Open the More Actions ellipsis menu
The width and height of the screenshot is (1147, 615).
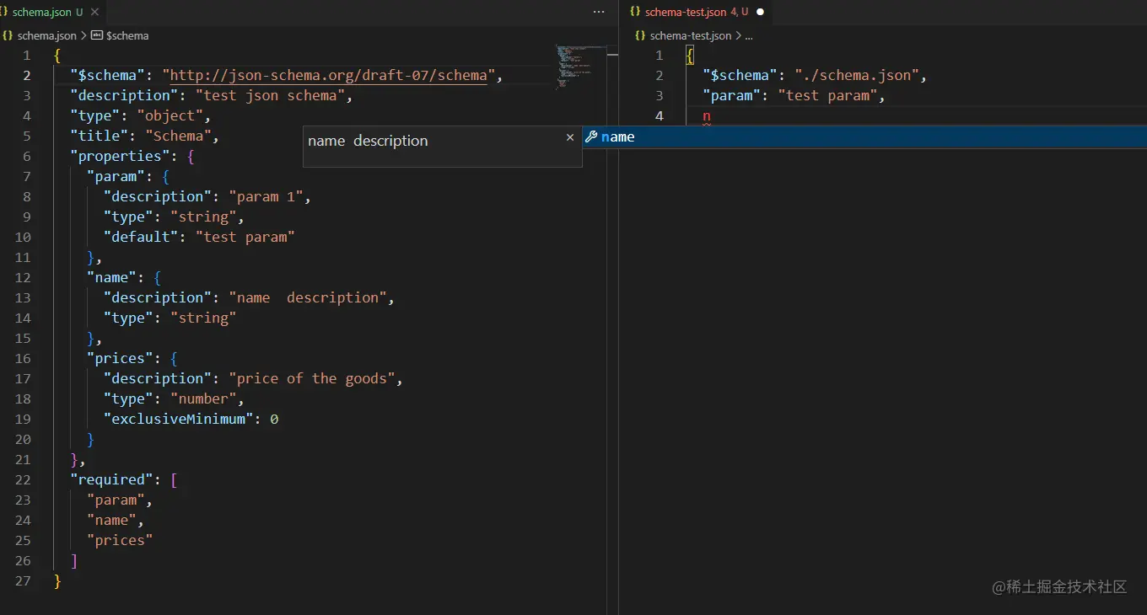click(x=598, y=12)
